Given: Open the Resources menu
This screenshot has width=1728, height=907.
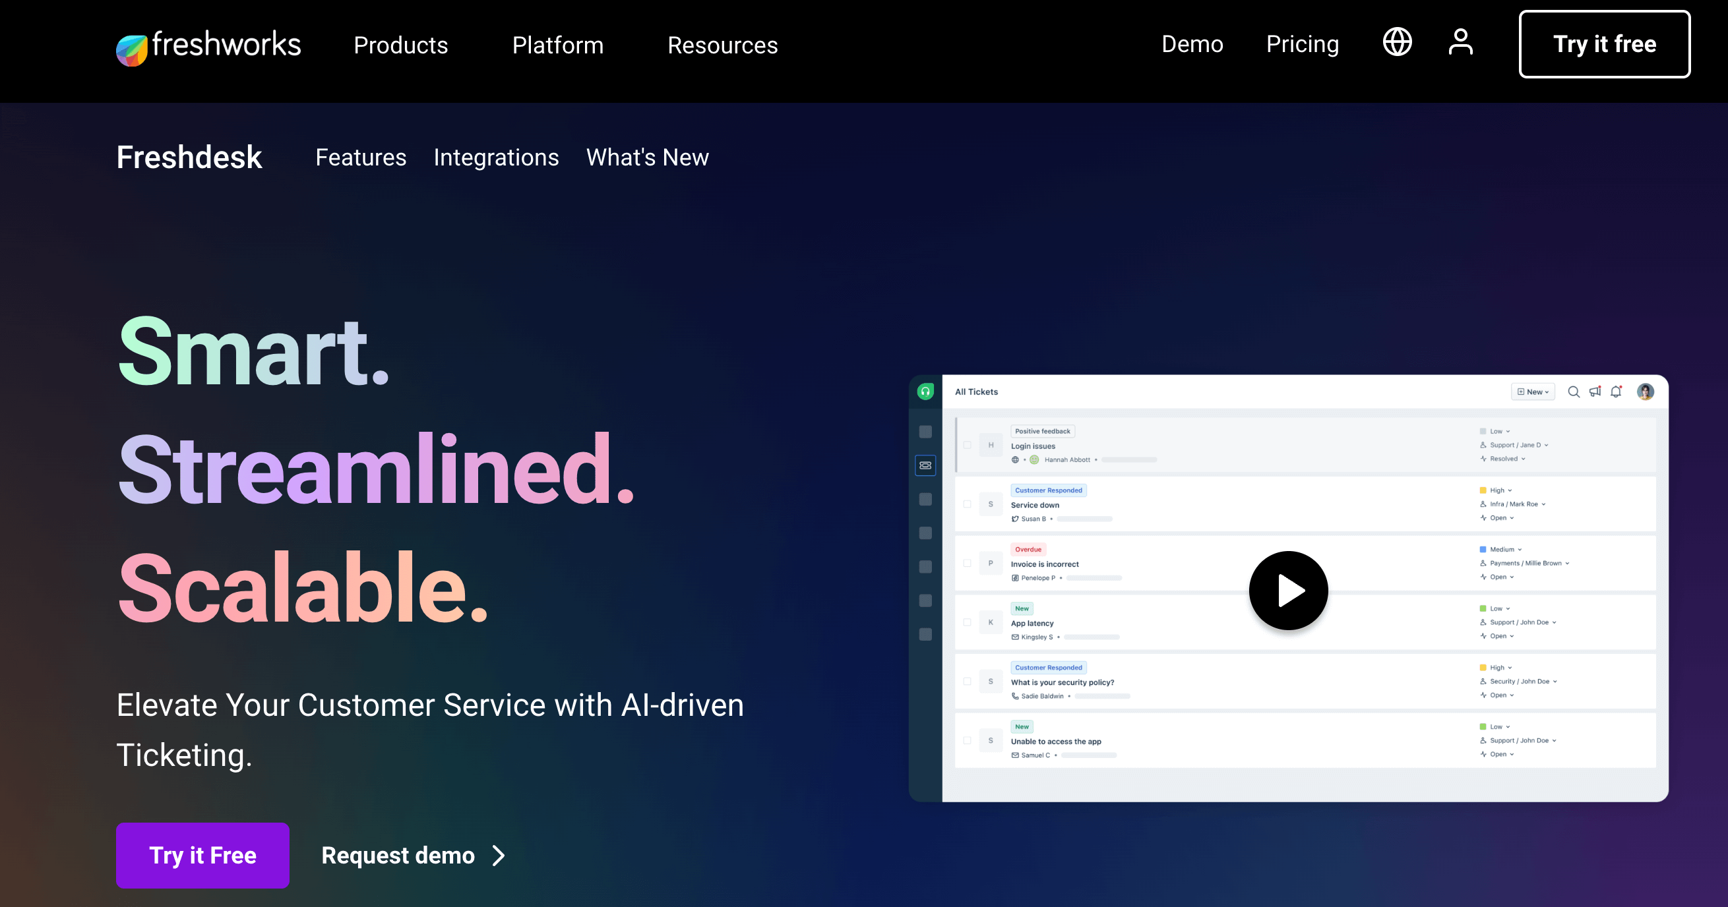Looking at the screenshot, I should pyautogui.click(x=722, y=45).
